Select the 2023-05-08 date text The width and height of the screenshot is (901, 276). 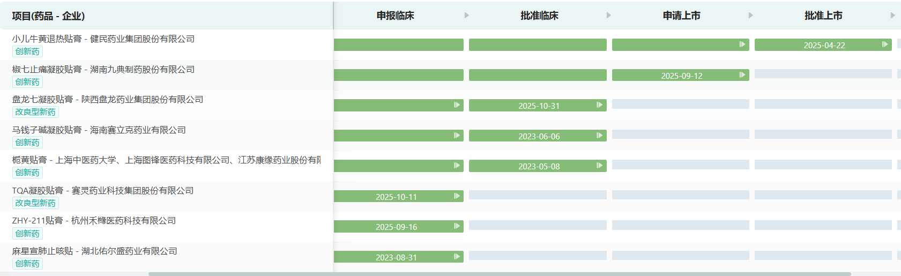tap(539, 166)
